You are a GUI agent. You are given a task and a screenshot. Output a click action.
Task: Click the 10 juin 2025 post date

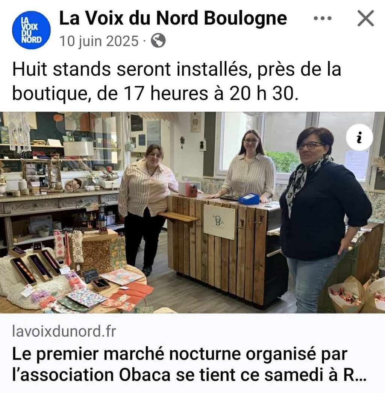tap(99, 41)
